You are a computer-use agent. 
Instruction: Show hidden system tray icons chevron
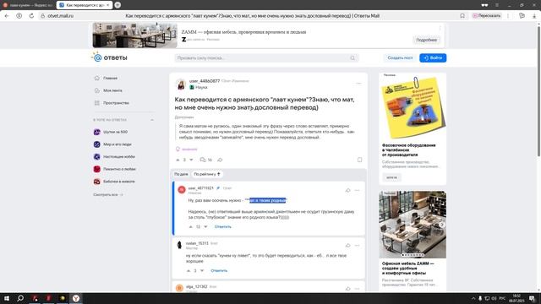pyautogui.click(x=473, y=298)
